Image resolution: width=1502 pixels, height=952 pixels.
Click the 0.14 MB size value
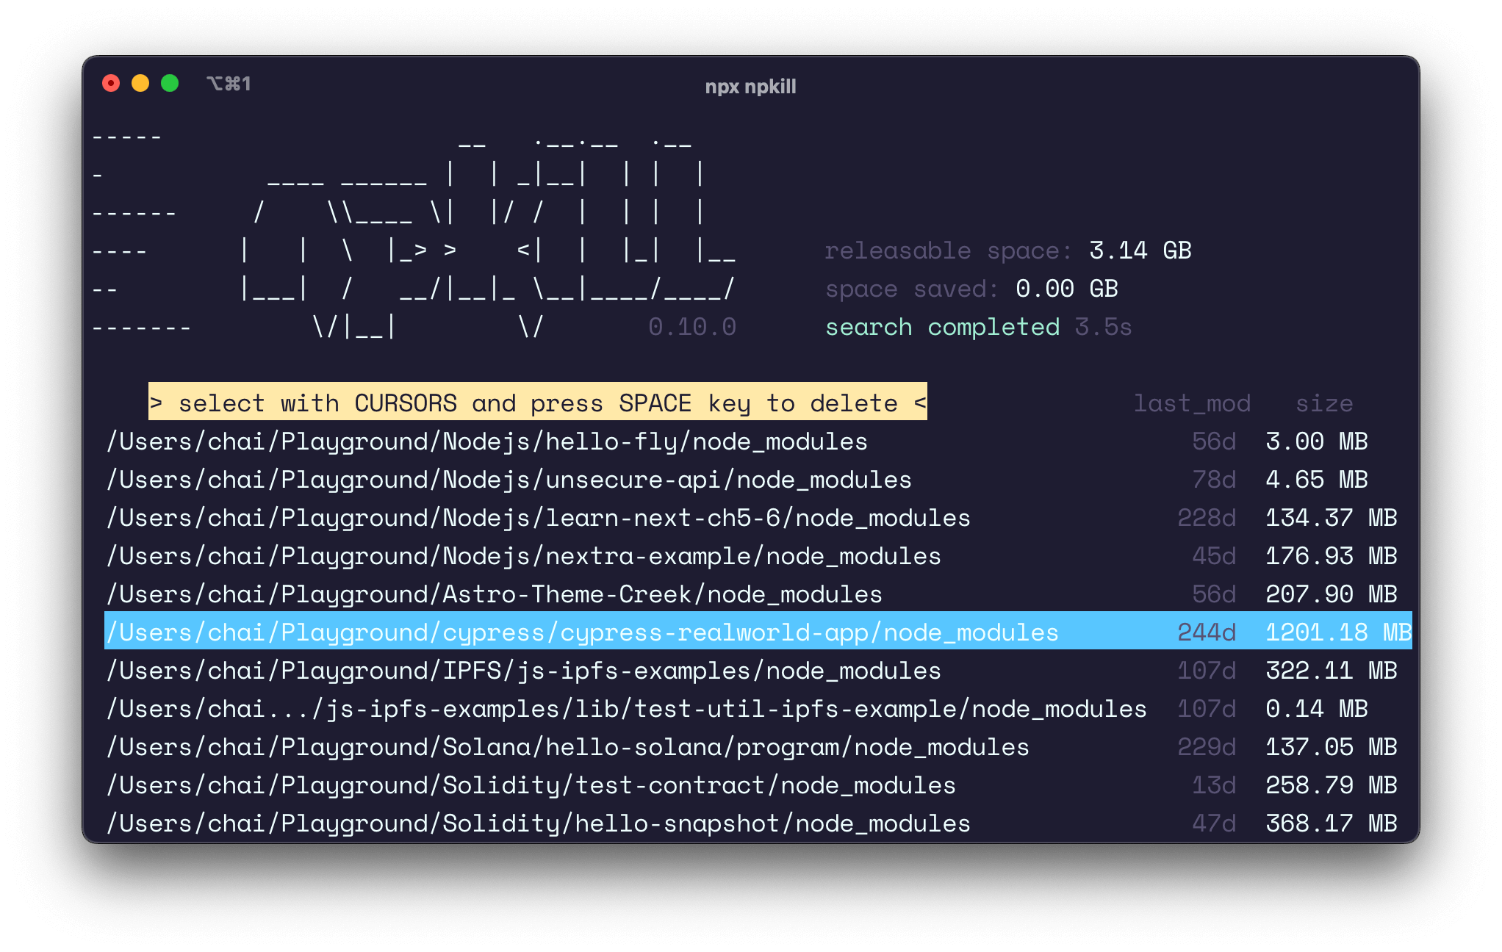point(1316,709)
